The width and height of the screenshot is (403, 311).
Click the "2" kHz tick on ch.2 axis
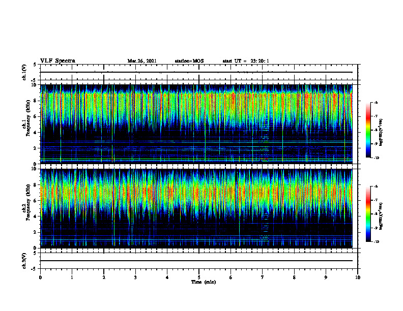36,232
